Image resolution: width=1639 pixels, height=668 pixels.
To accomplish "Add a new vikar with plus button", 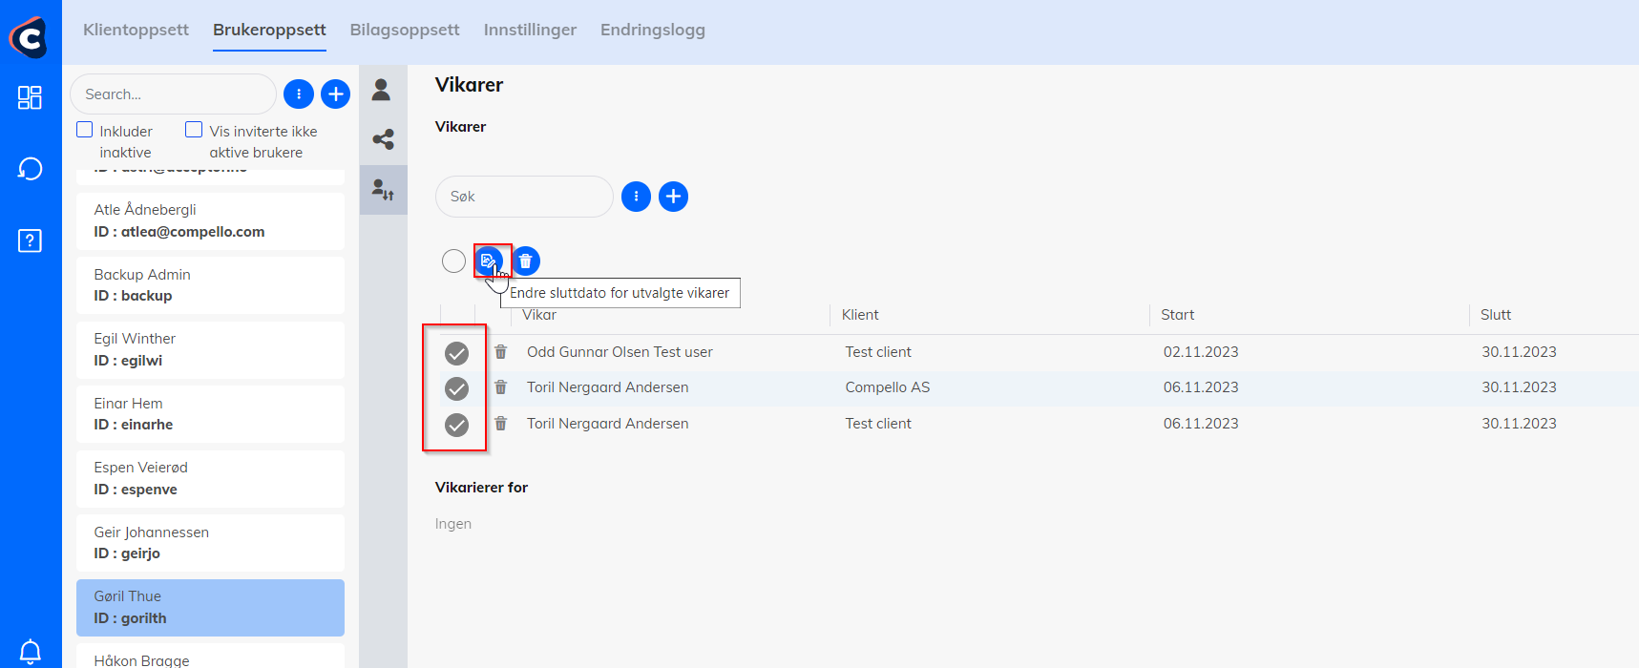I will tap(673, 197).
